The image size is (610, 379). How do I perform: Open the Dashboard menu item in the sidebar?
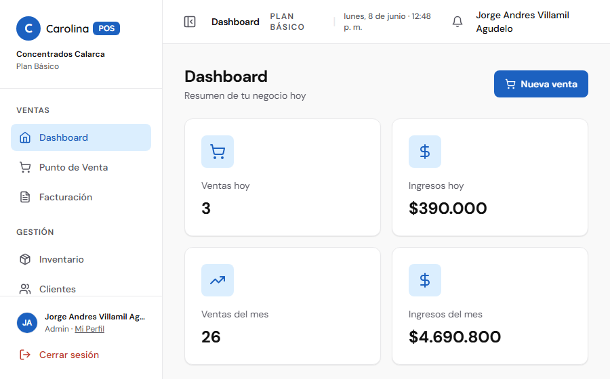point(81,137)
